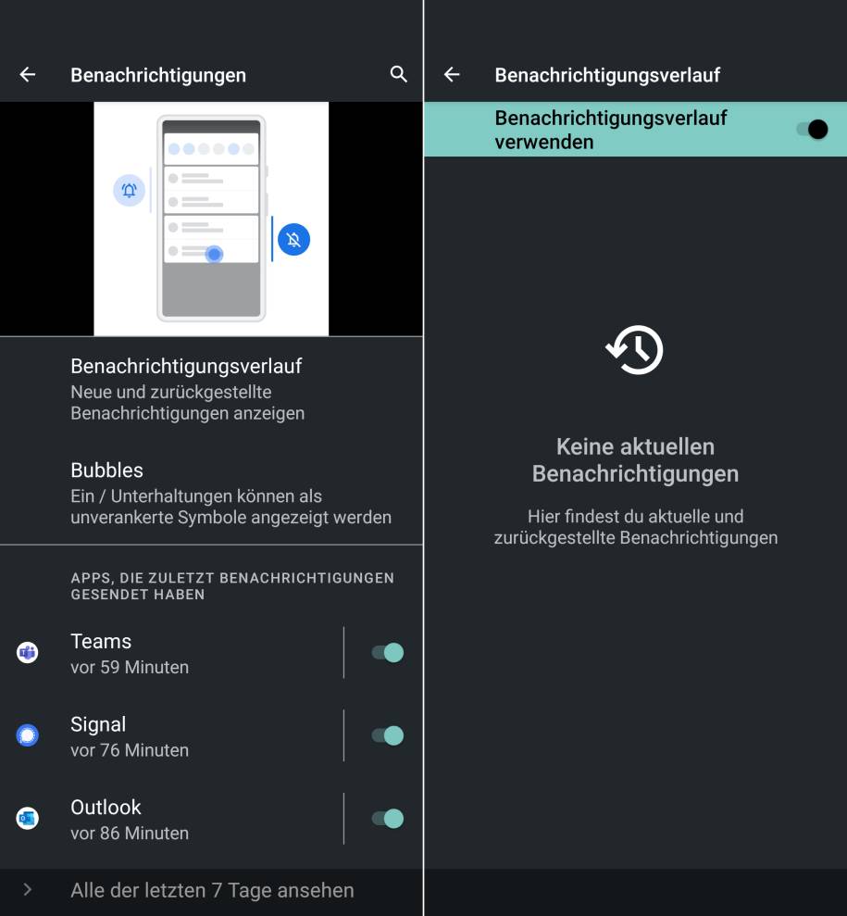The height and width of the screenshot is (916, 847).
Task: Toggle the Signal notifications switch
Action: [x=388, y=735]
